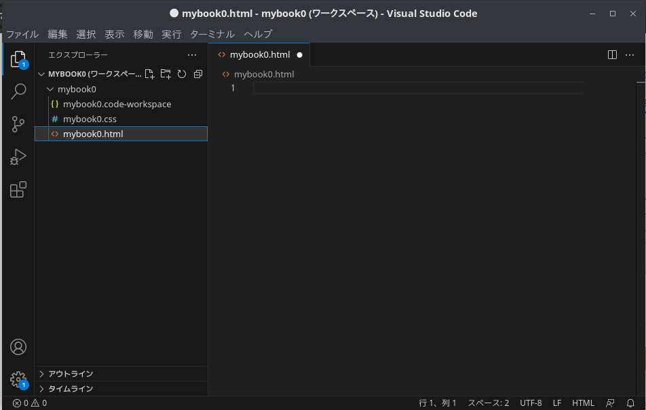Click the New File icon in explorer
Image resolution: width=646 pixels, height=410 pixels.
click(149, 74)
